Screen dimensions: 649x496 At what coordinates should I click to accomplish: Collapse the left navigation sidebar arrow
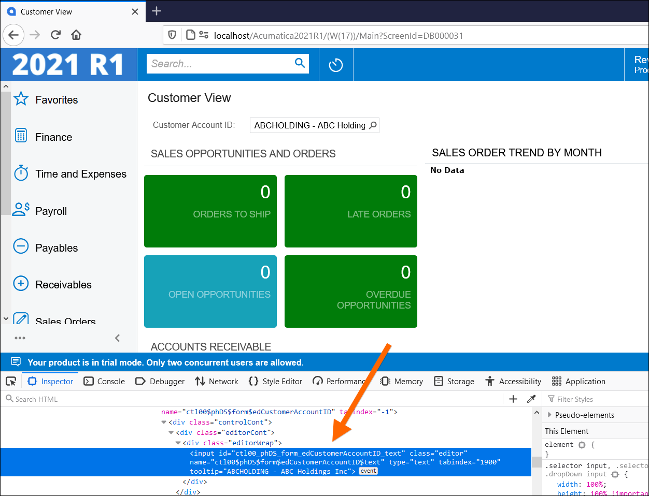pos(117,338)
